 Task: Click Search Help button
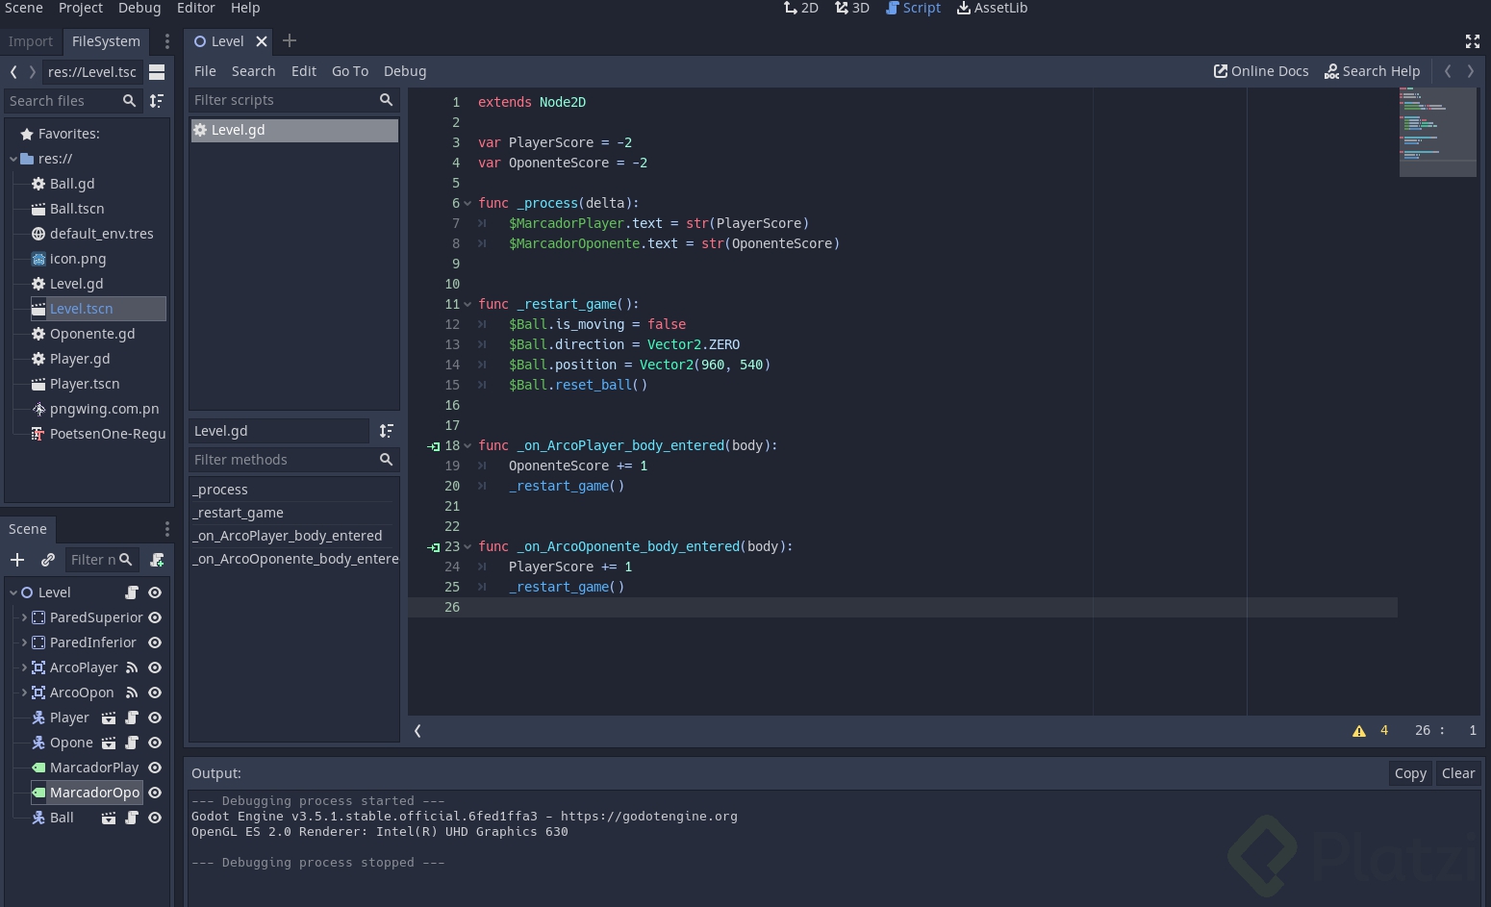pos(1372,71)
